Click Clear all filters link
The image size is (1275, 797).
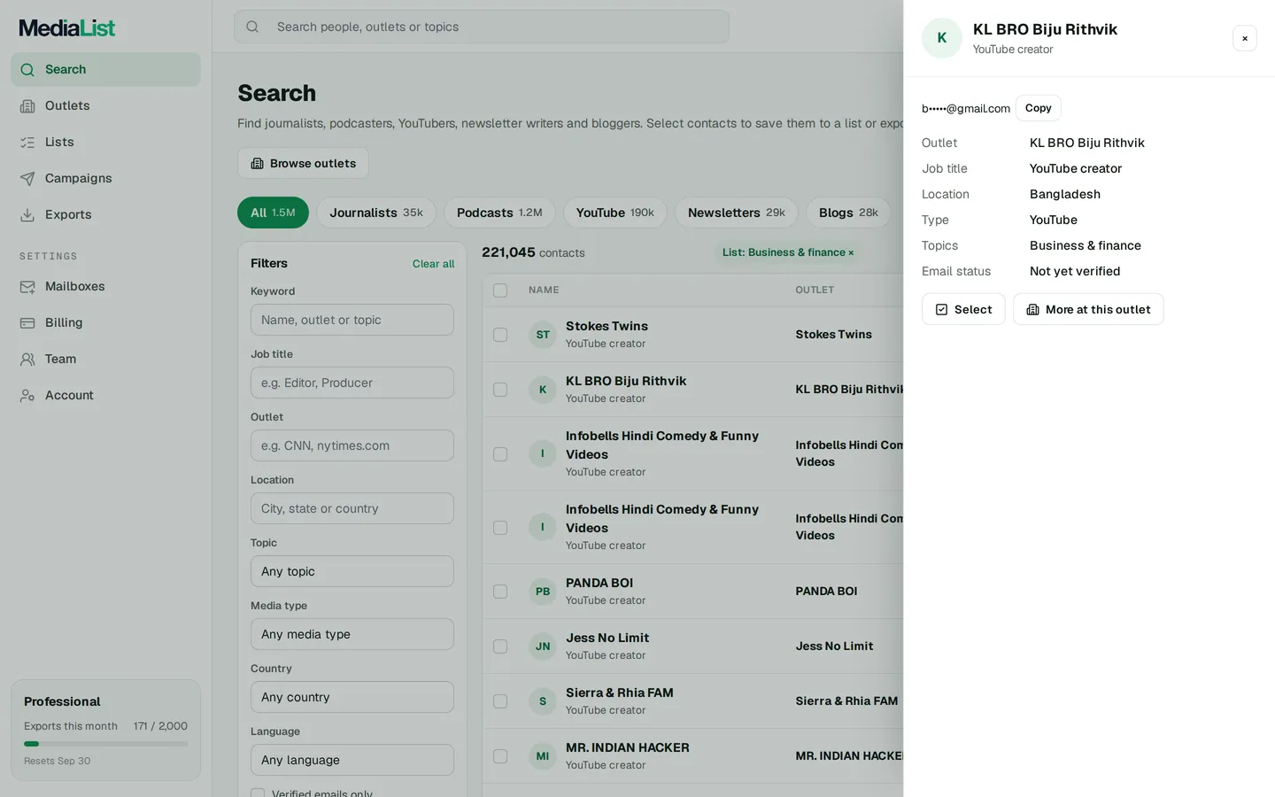(x=433, y=264)
